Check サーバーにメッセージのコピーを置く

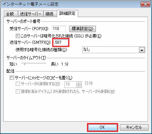12,78
